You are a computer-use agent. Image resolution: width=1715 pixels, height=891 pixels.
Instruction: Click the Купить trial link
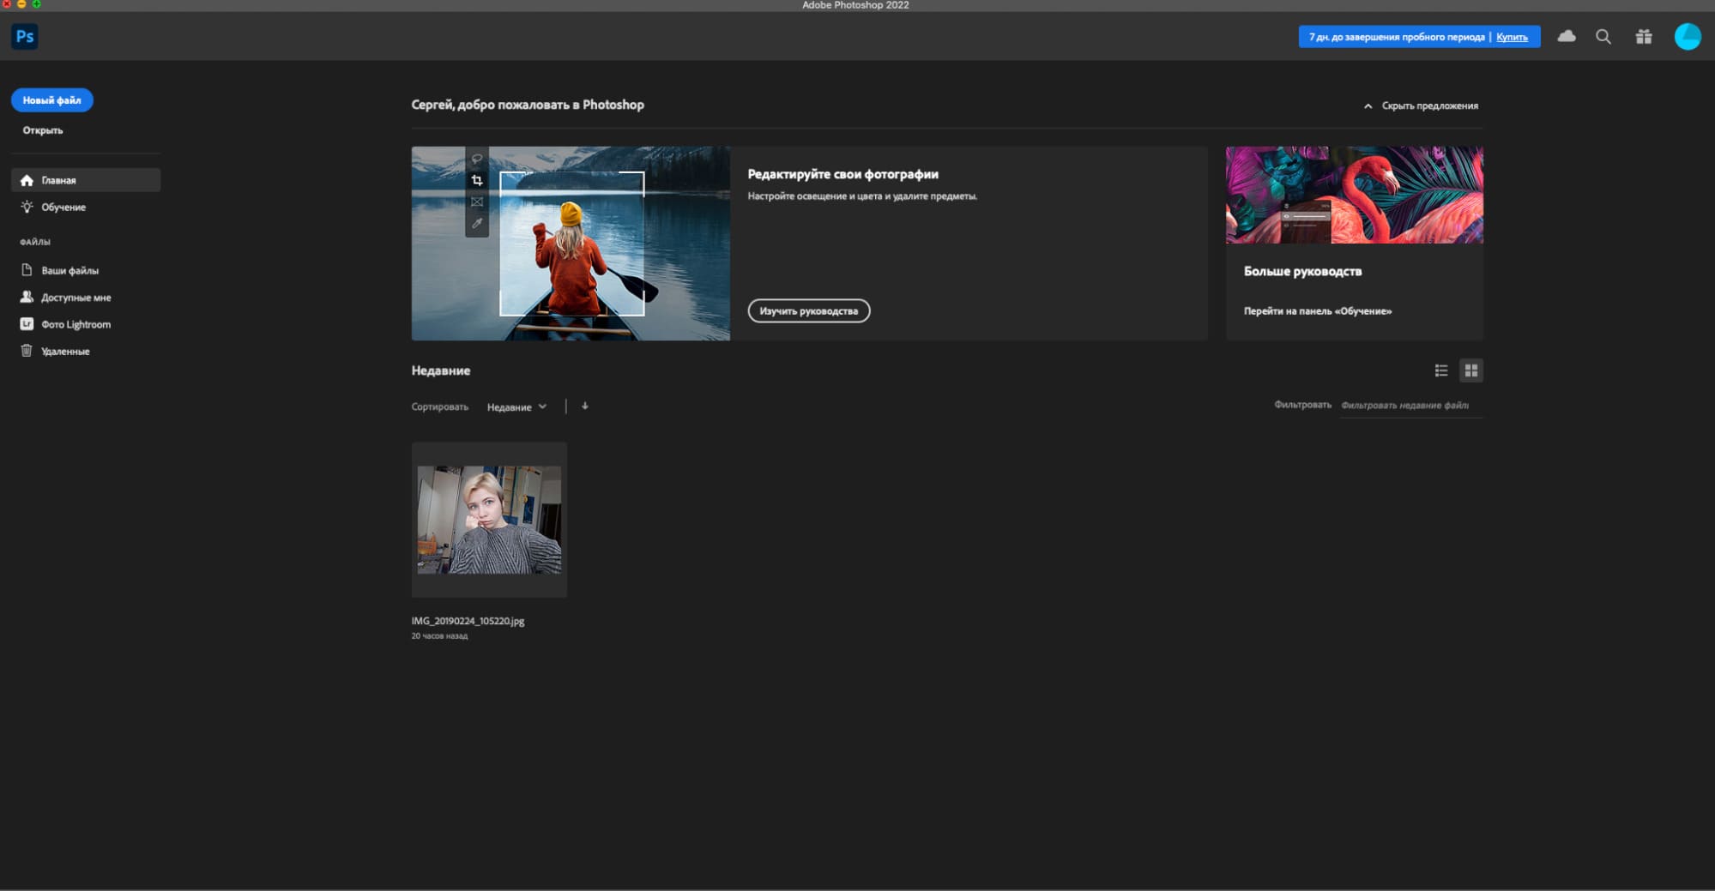[x=1512, y=38]
